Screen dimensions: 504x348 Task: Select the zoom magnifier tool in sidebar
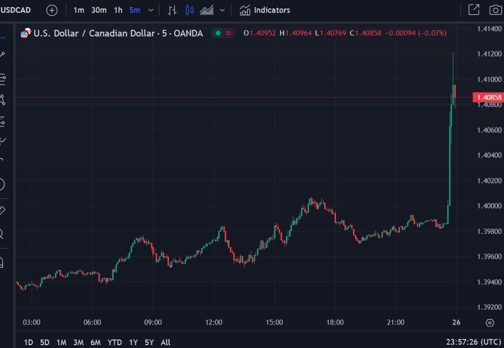coord(2,234)
